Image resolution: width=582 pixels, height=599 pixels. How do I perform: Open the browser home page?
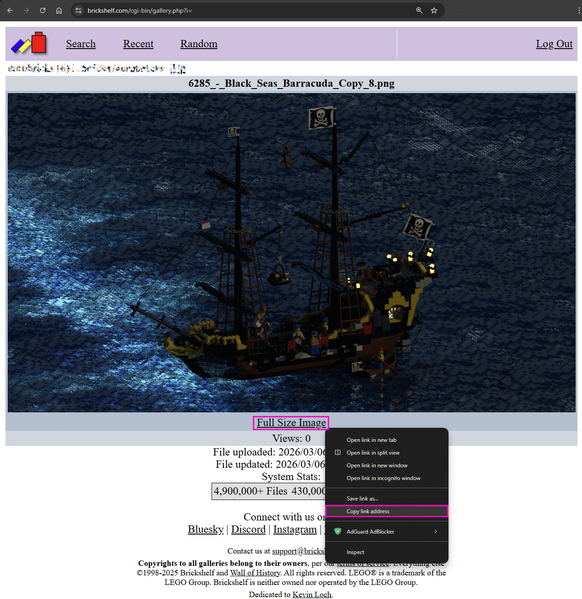(59, 10)
